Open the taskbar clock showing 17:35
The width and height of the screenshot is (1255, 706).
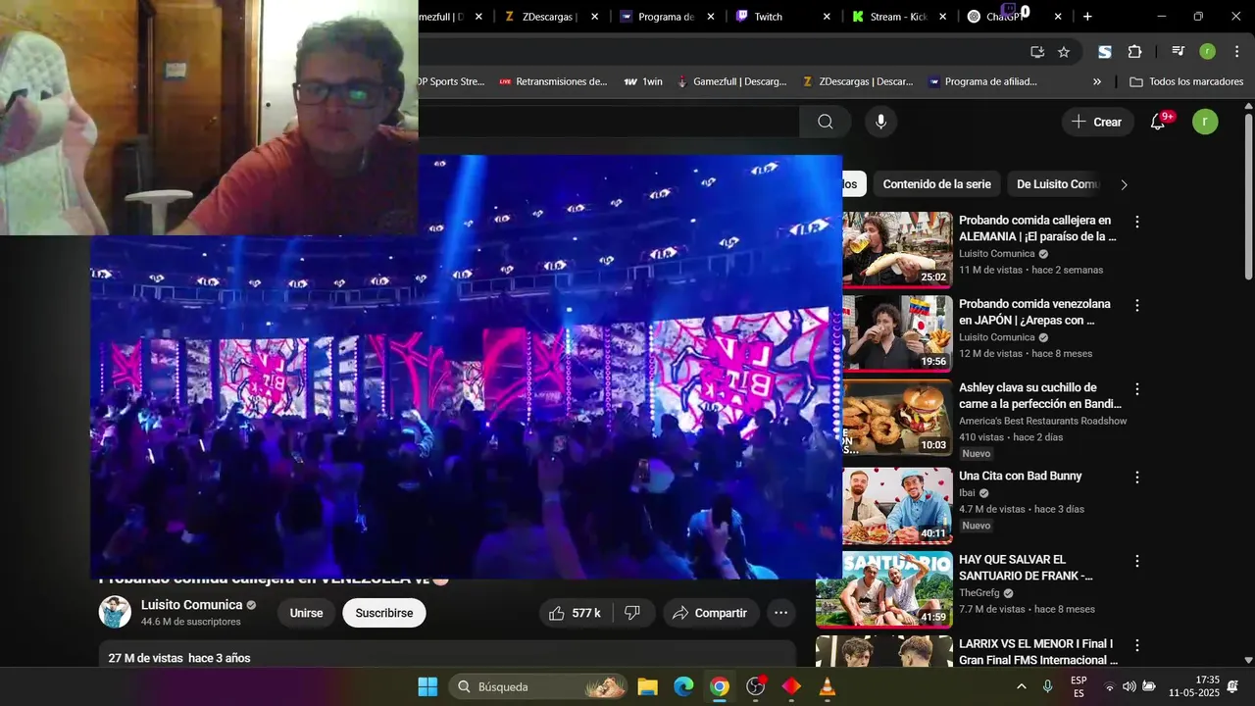[1194, 686]
